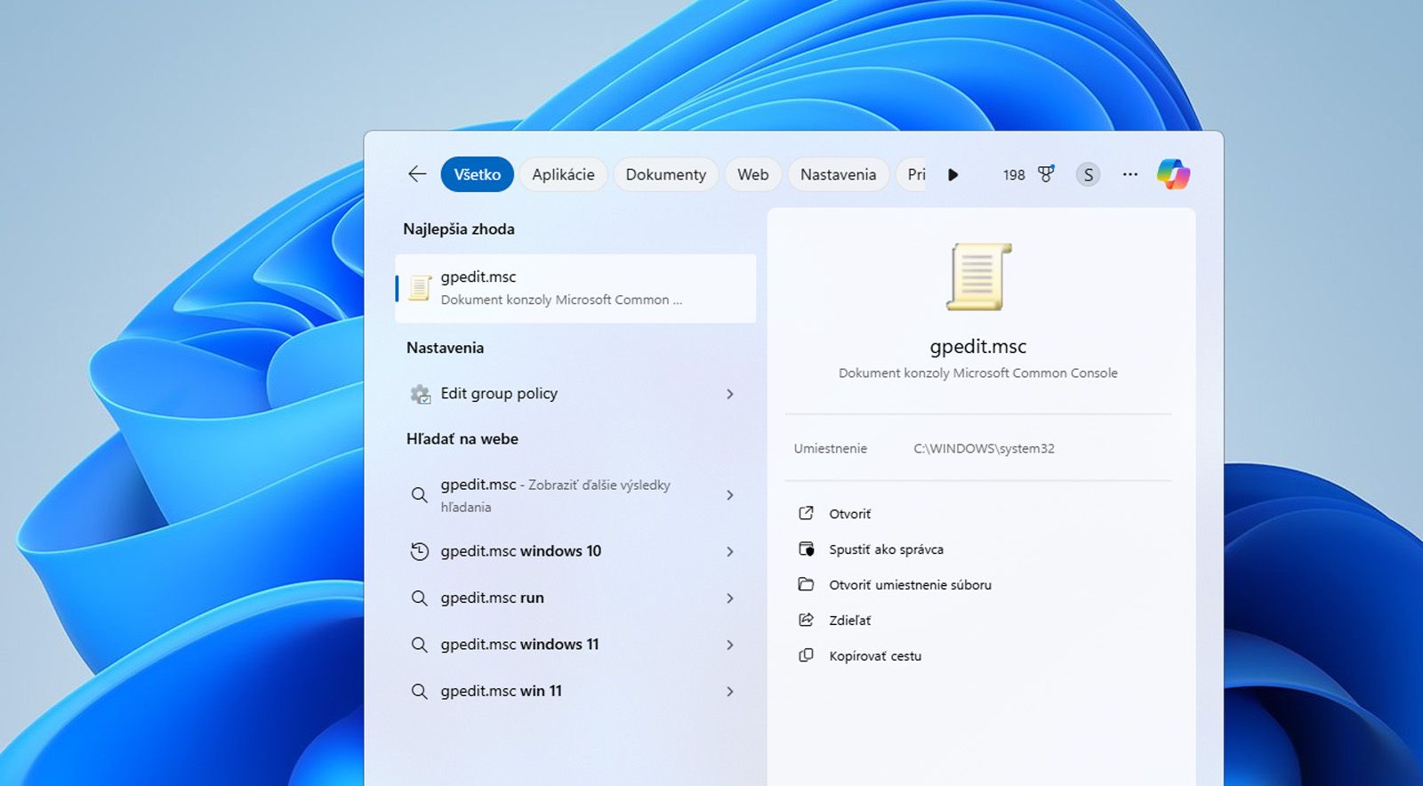
Task: Expand the gpedit.msc win 11 chevron
Action: (x=730, y=692)
